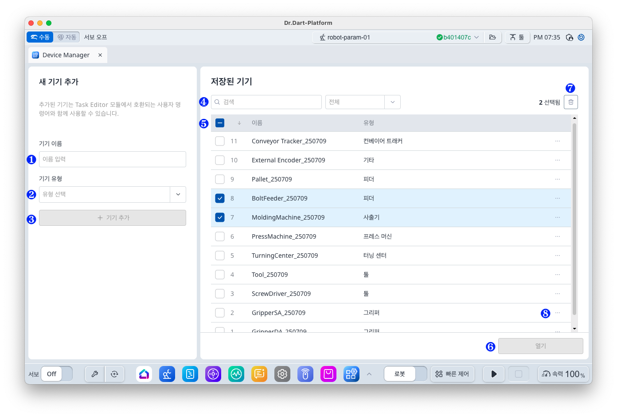The width and height of the screenshot is (617, 417).
Task: Open the pink store bag module
Action: 328,374
